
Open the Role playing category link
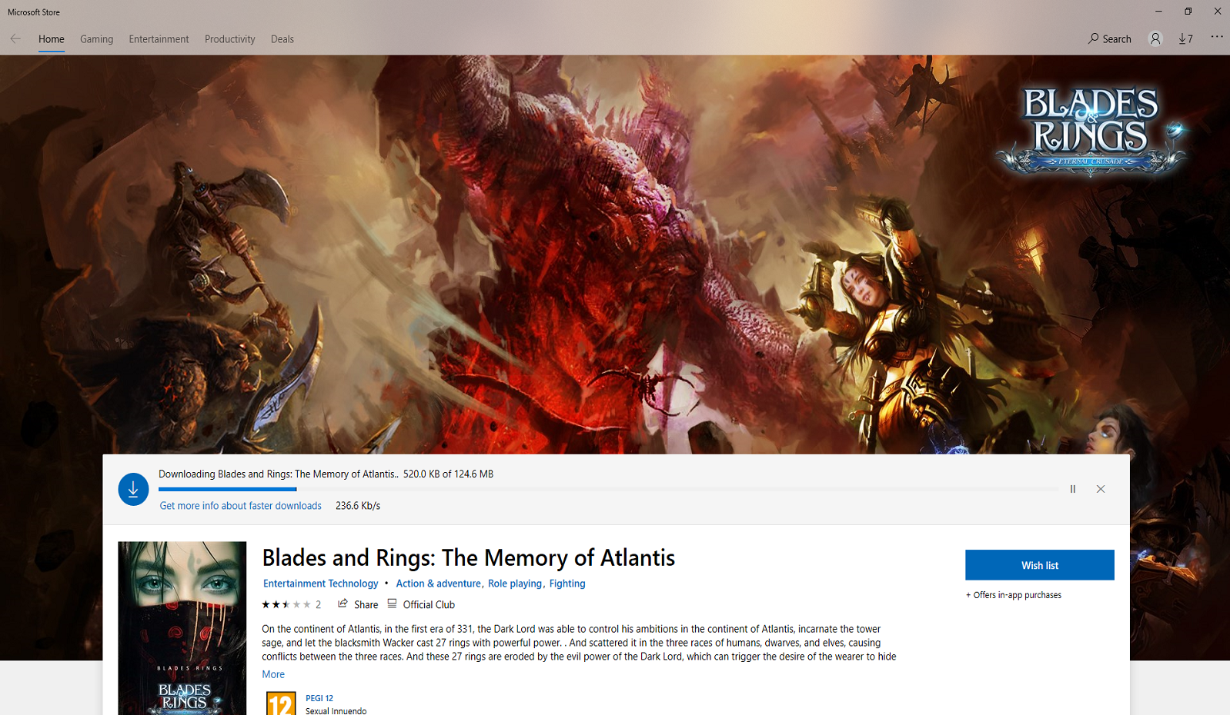(515, 584)
